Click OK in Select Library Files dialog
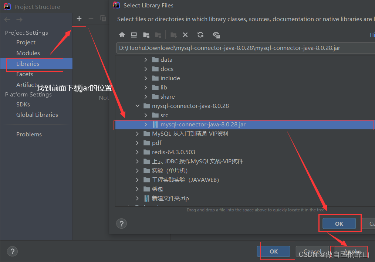The height and width of the screenshot is (262, 375). (339, 224)
